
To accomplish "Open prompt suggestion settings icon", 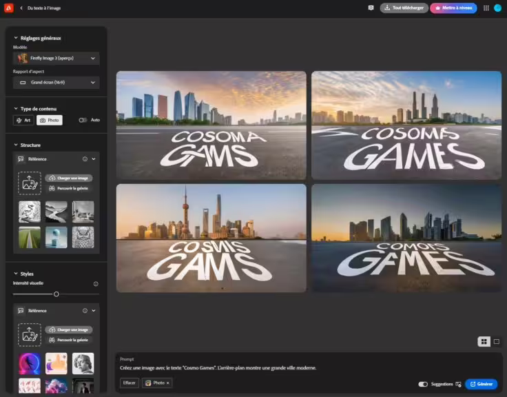I will tap(459, 384).
